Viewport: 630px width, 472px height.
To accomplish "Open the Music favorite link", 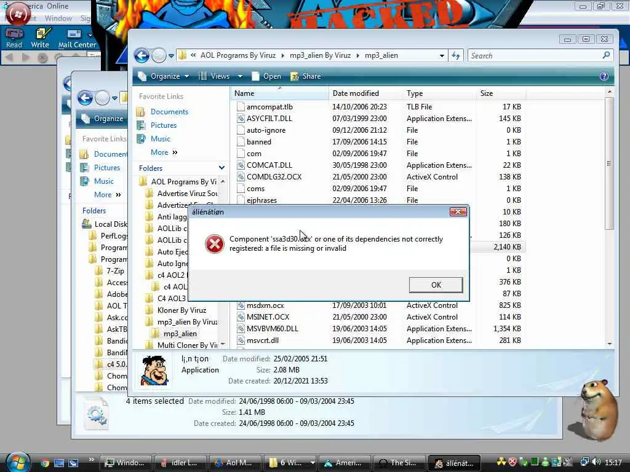I will (x=161, y=139).
